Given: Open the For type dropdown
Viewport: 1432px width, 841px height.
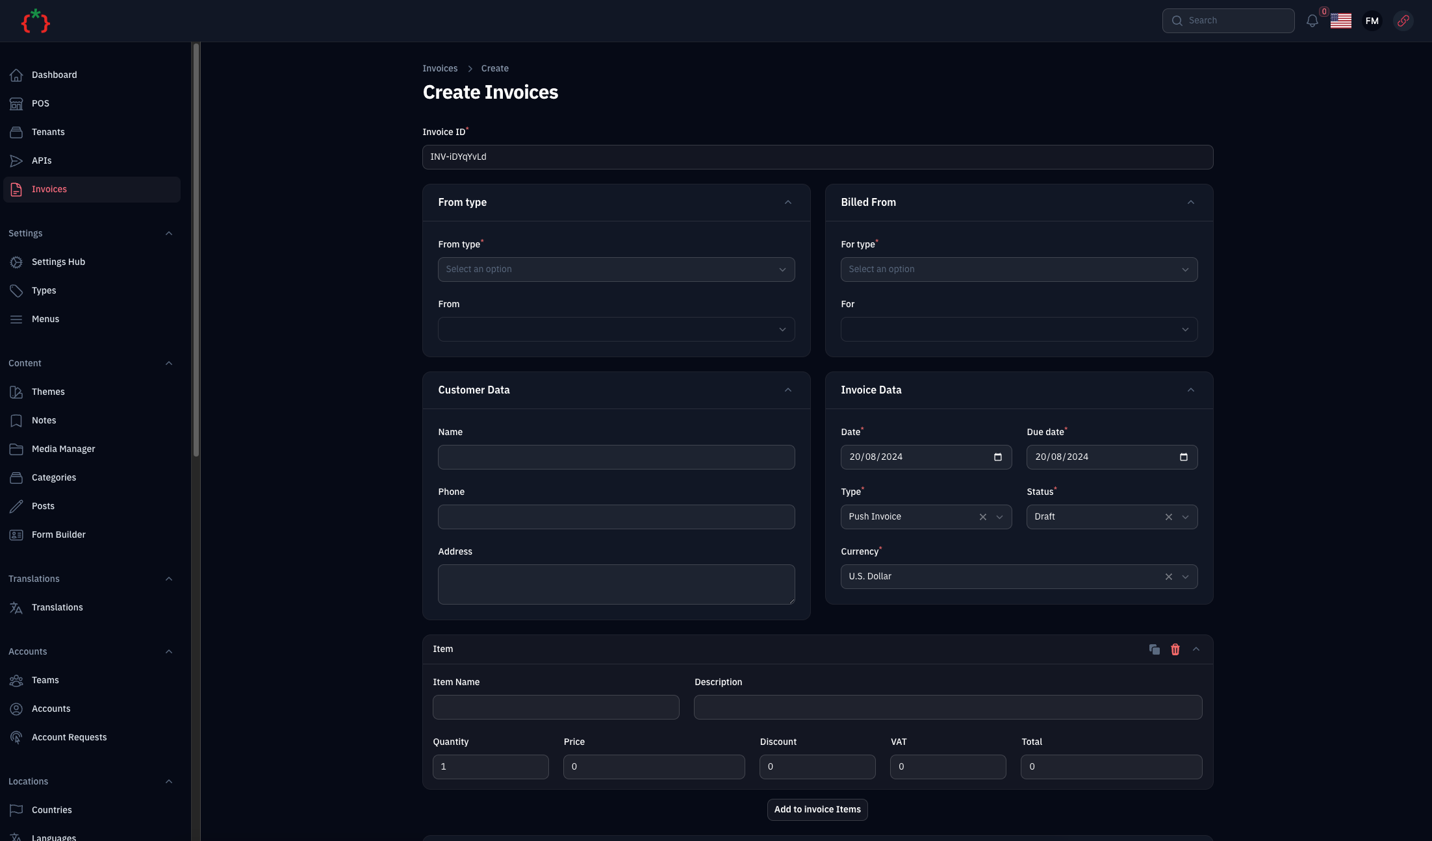Looking at the screenshot, I should [1018, 270].
